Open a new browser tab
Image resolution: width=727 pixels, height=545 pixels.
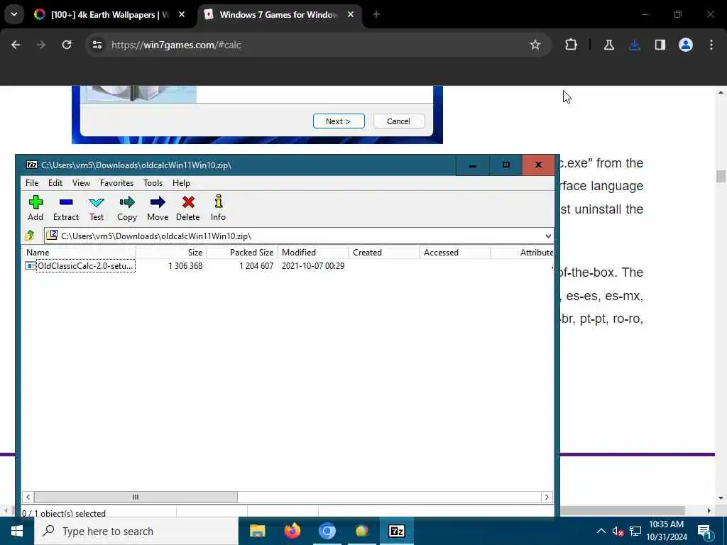click(x=376, y=15)
